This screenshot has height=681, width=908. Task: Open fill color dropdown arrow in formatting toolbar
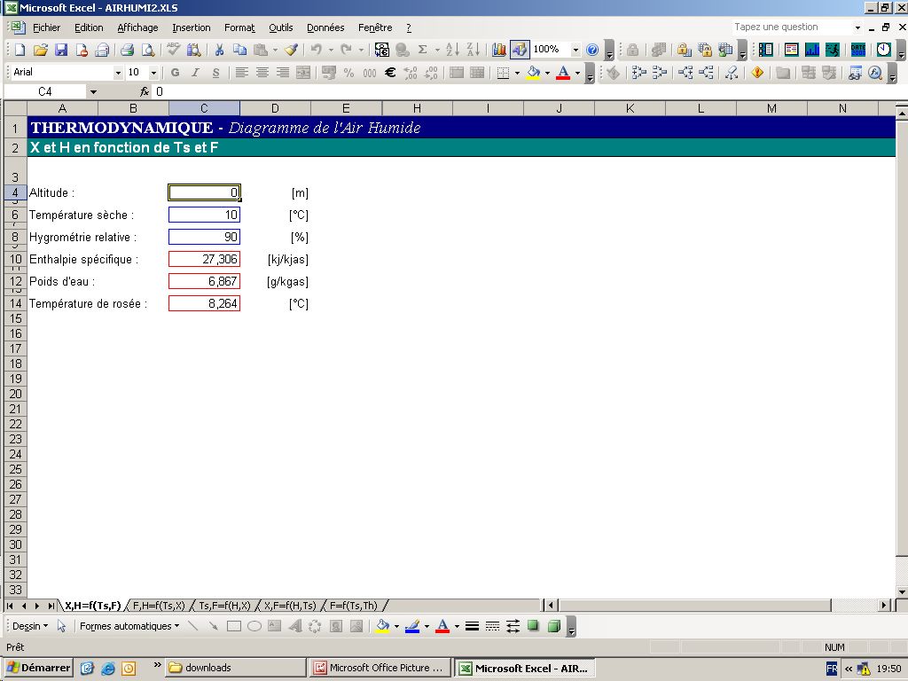click(x=547, y=73)
